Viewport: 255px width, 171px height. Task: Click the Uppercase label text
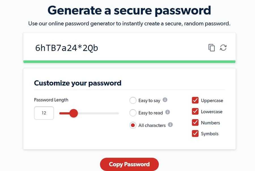click(x=211, y=100)
